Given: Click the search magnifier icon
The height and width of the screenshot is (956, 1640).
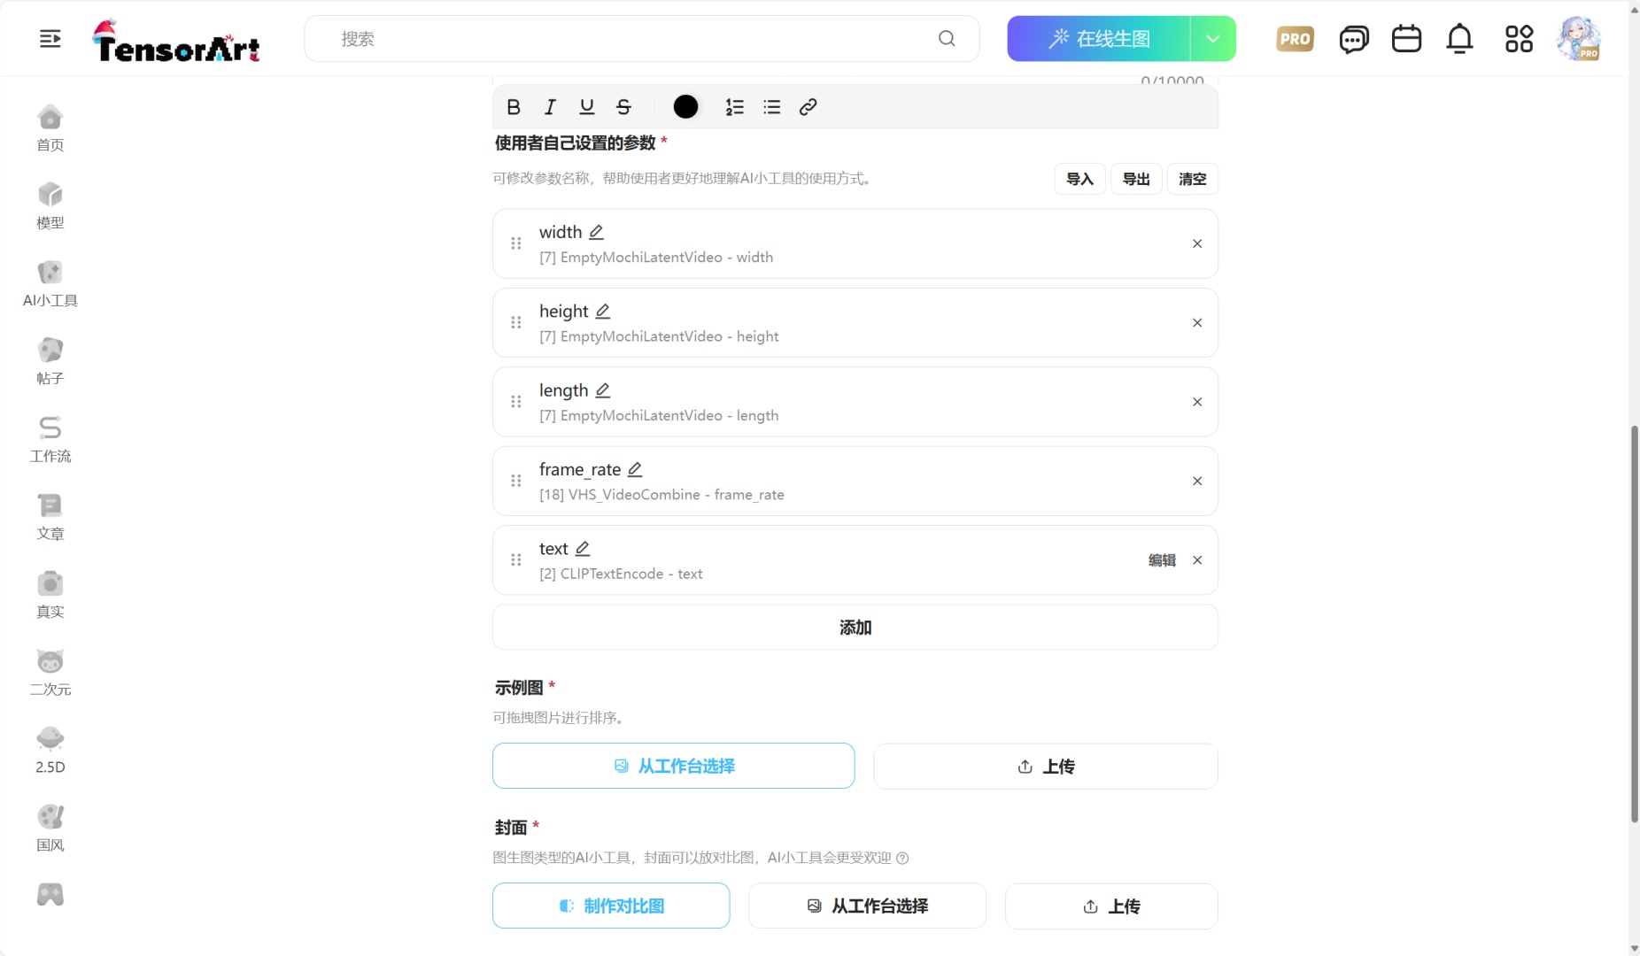Looking at the screenshot, I should click(947, 39).
